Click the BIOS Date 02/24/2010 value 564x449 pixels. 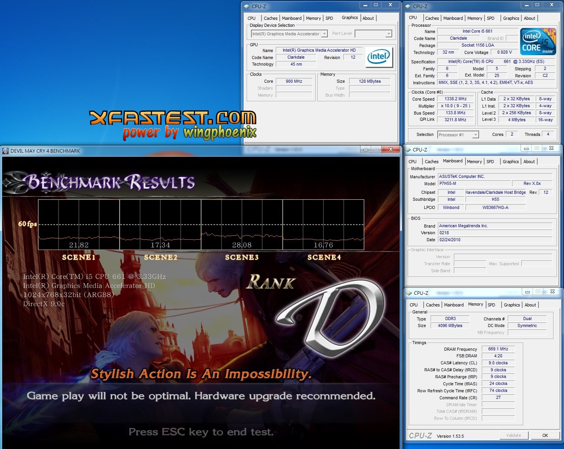coord(495,240)
